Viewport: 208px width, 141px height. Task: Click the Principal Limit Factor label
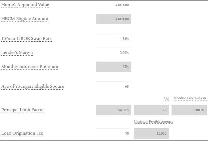(x=22, y=110)
